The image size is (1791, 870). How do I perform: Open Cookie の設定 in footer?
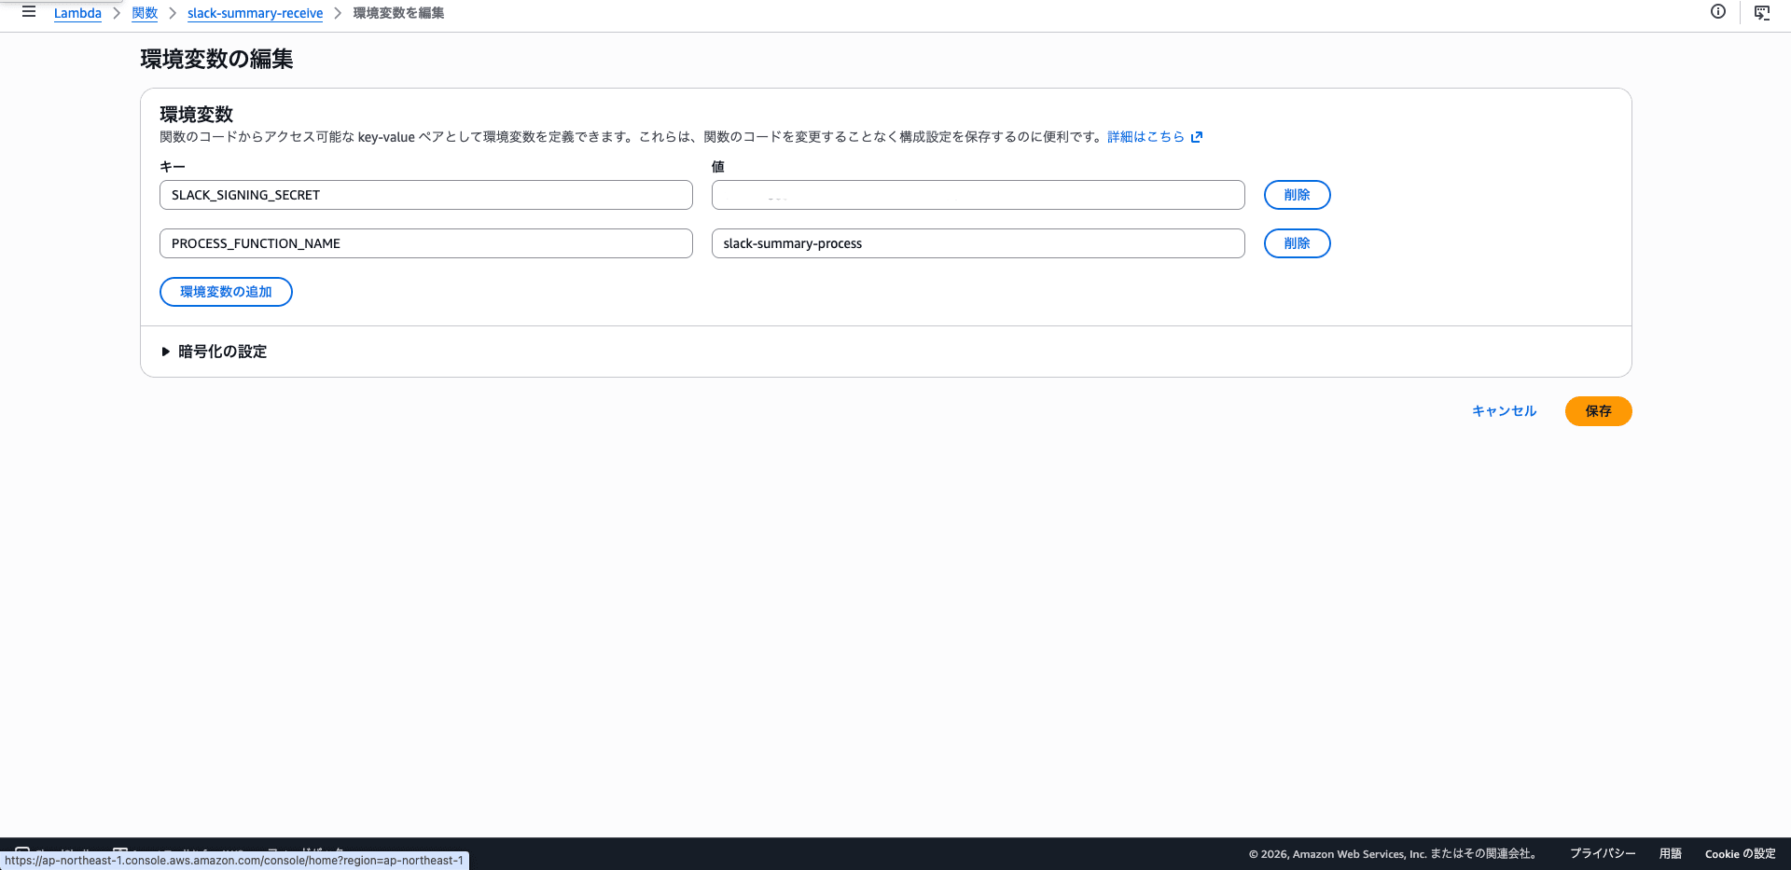(1740, 853)
